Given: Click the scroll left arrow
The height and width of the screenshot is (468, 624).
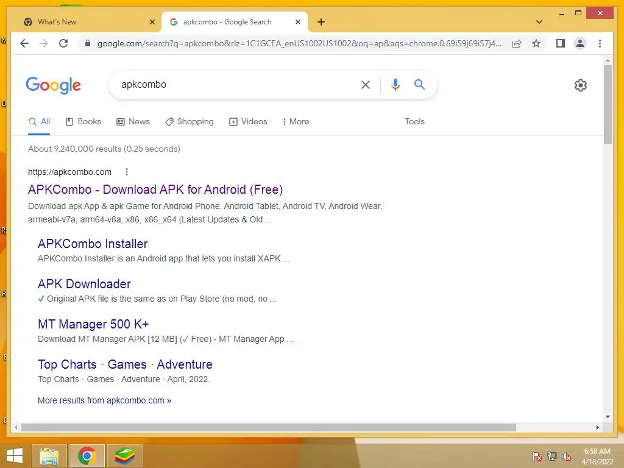Looking at the screenshot, I should pos(16,427).
